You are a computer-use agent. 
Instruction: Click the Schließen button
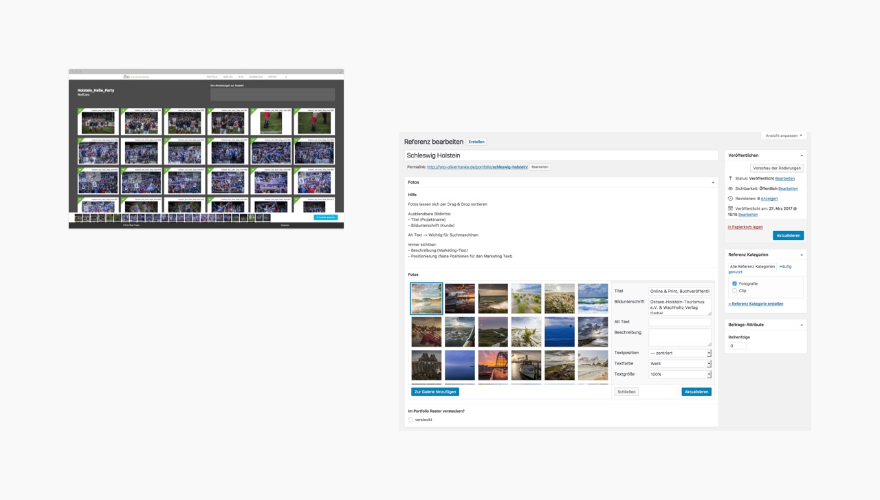pyautogui.click(x=626, y=391)
